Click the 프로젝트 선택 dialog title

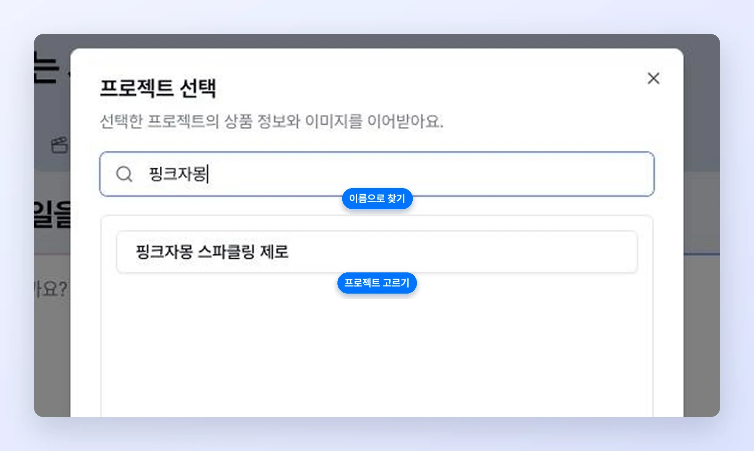pos(158,88)
